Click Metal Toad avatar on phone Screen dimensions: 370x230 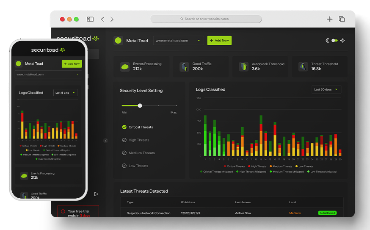click(18, 64)
